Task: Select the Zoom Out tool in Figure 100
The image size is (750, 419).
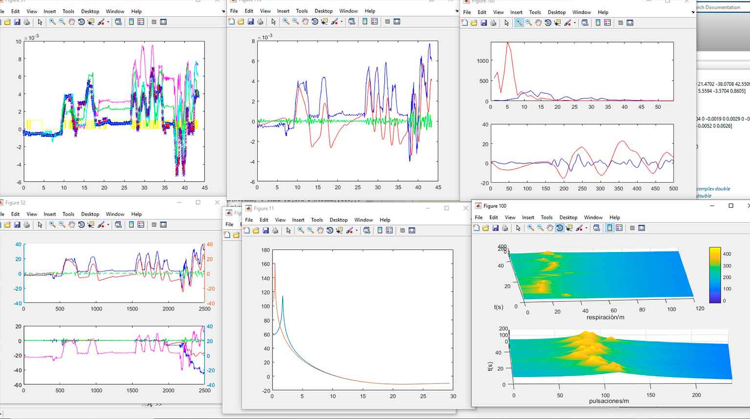Action: (x=540, y=228)
